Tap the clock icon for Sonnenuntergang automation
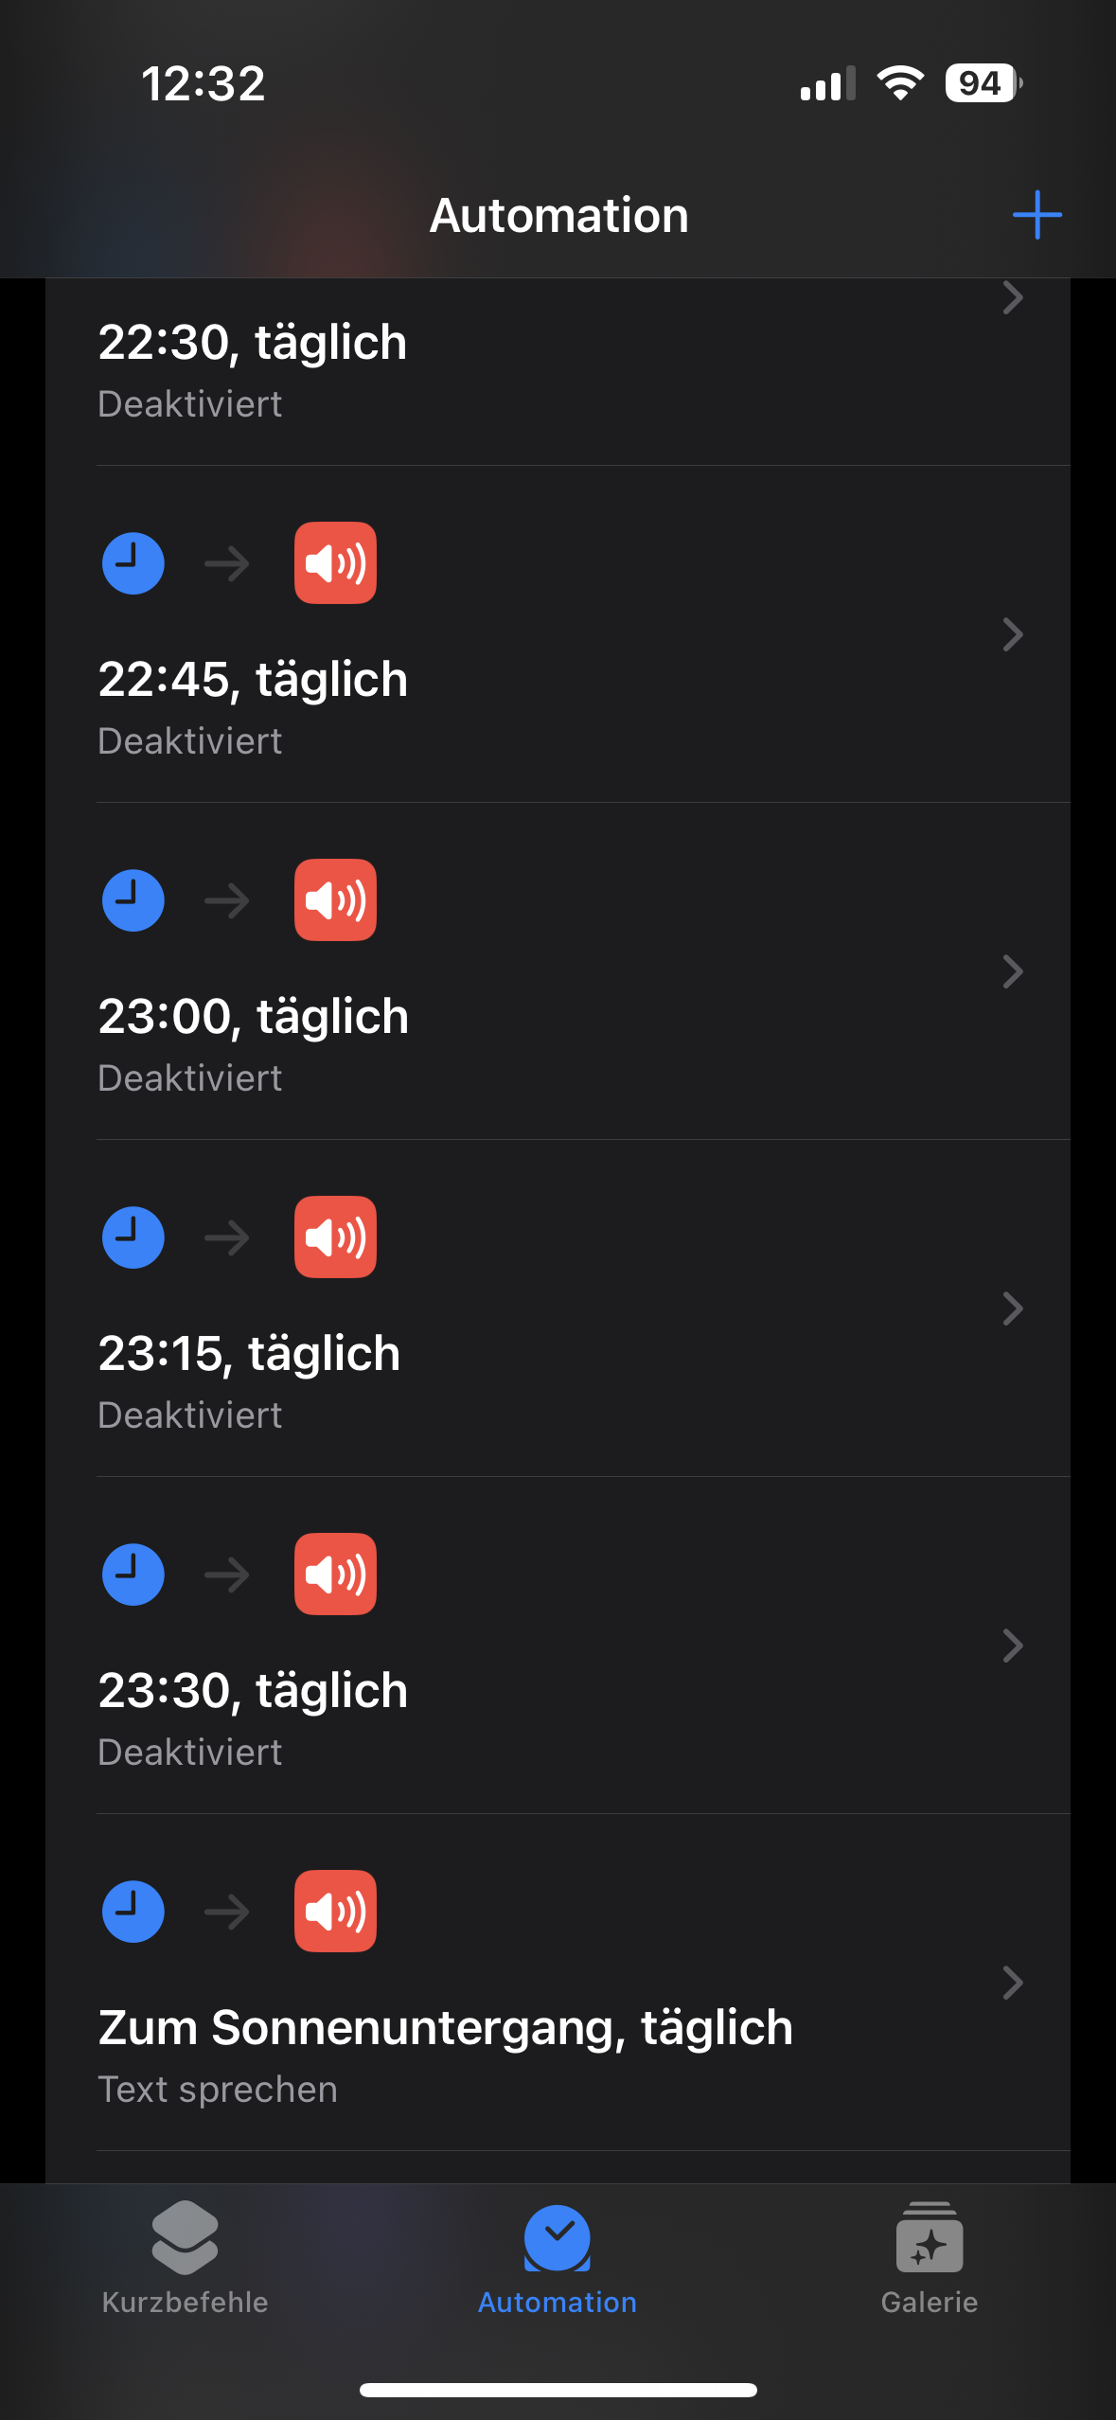The width and height of the screenshot is (1116, 2420). (x=133, y=1912)
